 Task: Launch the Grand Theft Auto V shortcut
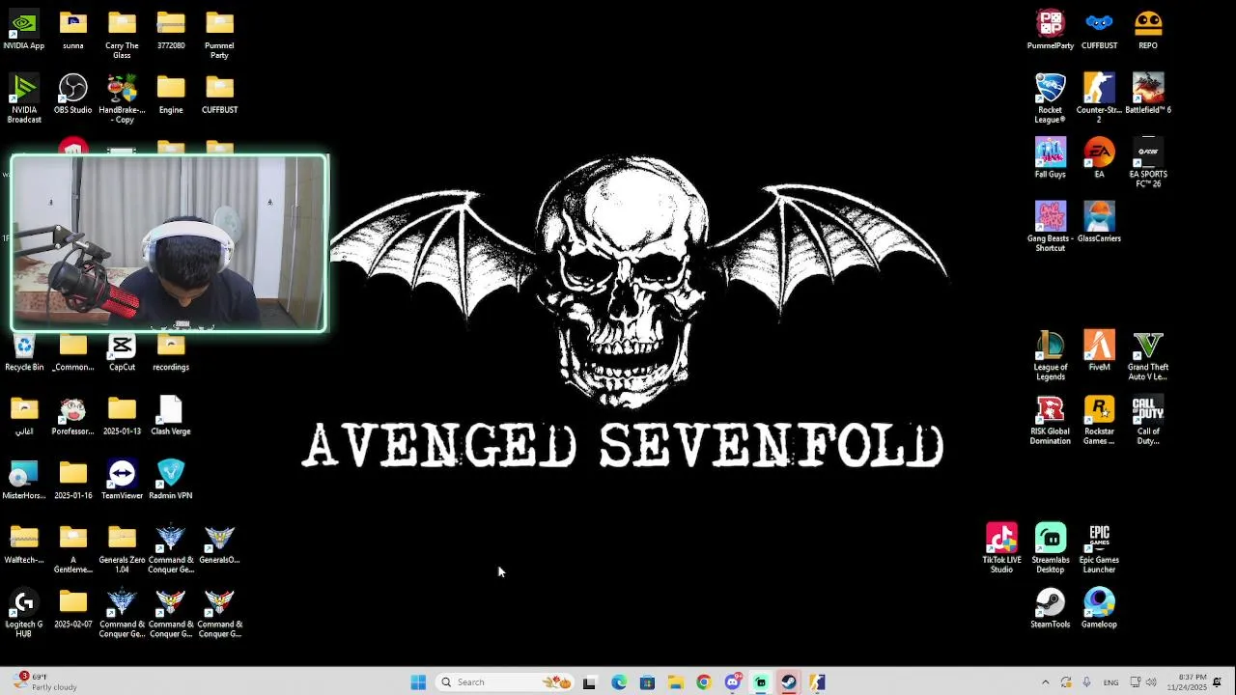(1148, 356)
